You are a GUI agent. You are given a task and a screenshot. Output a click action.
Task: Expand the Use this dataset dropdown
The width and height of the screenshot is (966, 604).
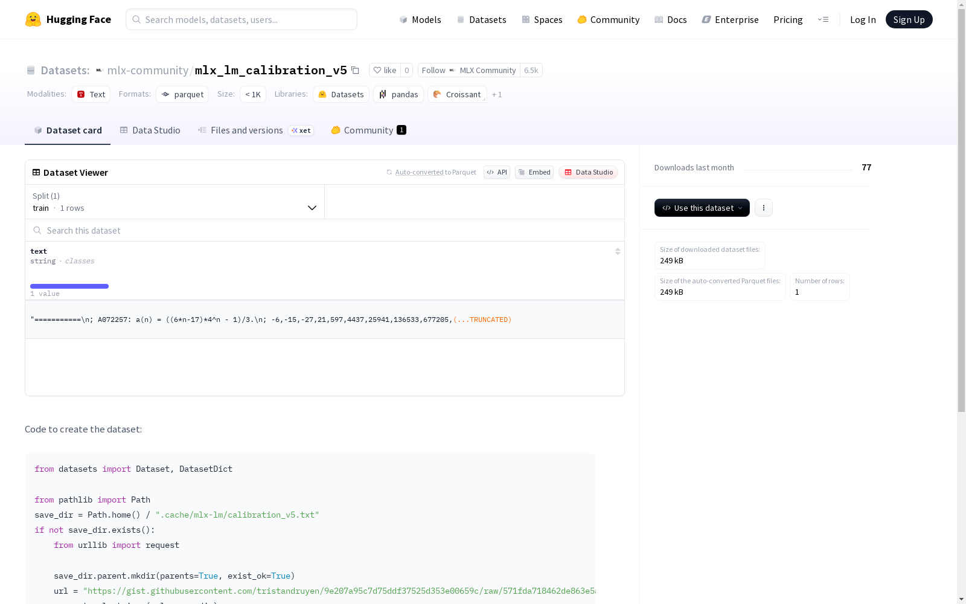[702, 208]
